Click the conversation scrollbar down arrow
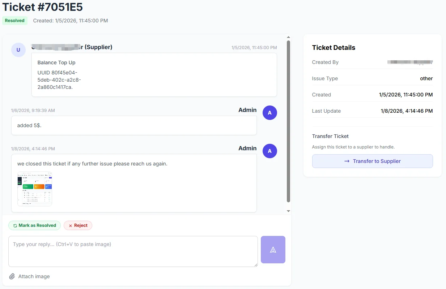446x289 pixels. [x=288, y=211]
